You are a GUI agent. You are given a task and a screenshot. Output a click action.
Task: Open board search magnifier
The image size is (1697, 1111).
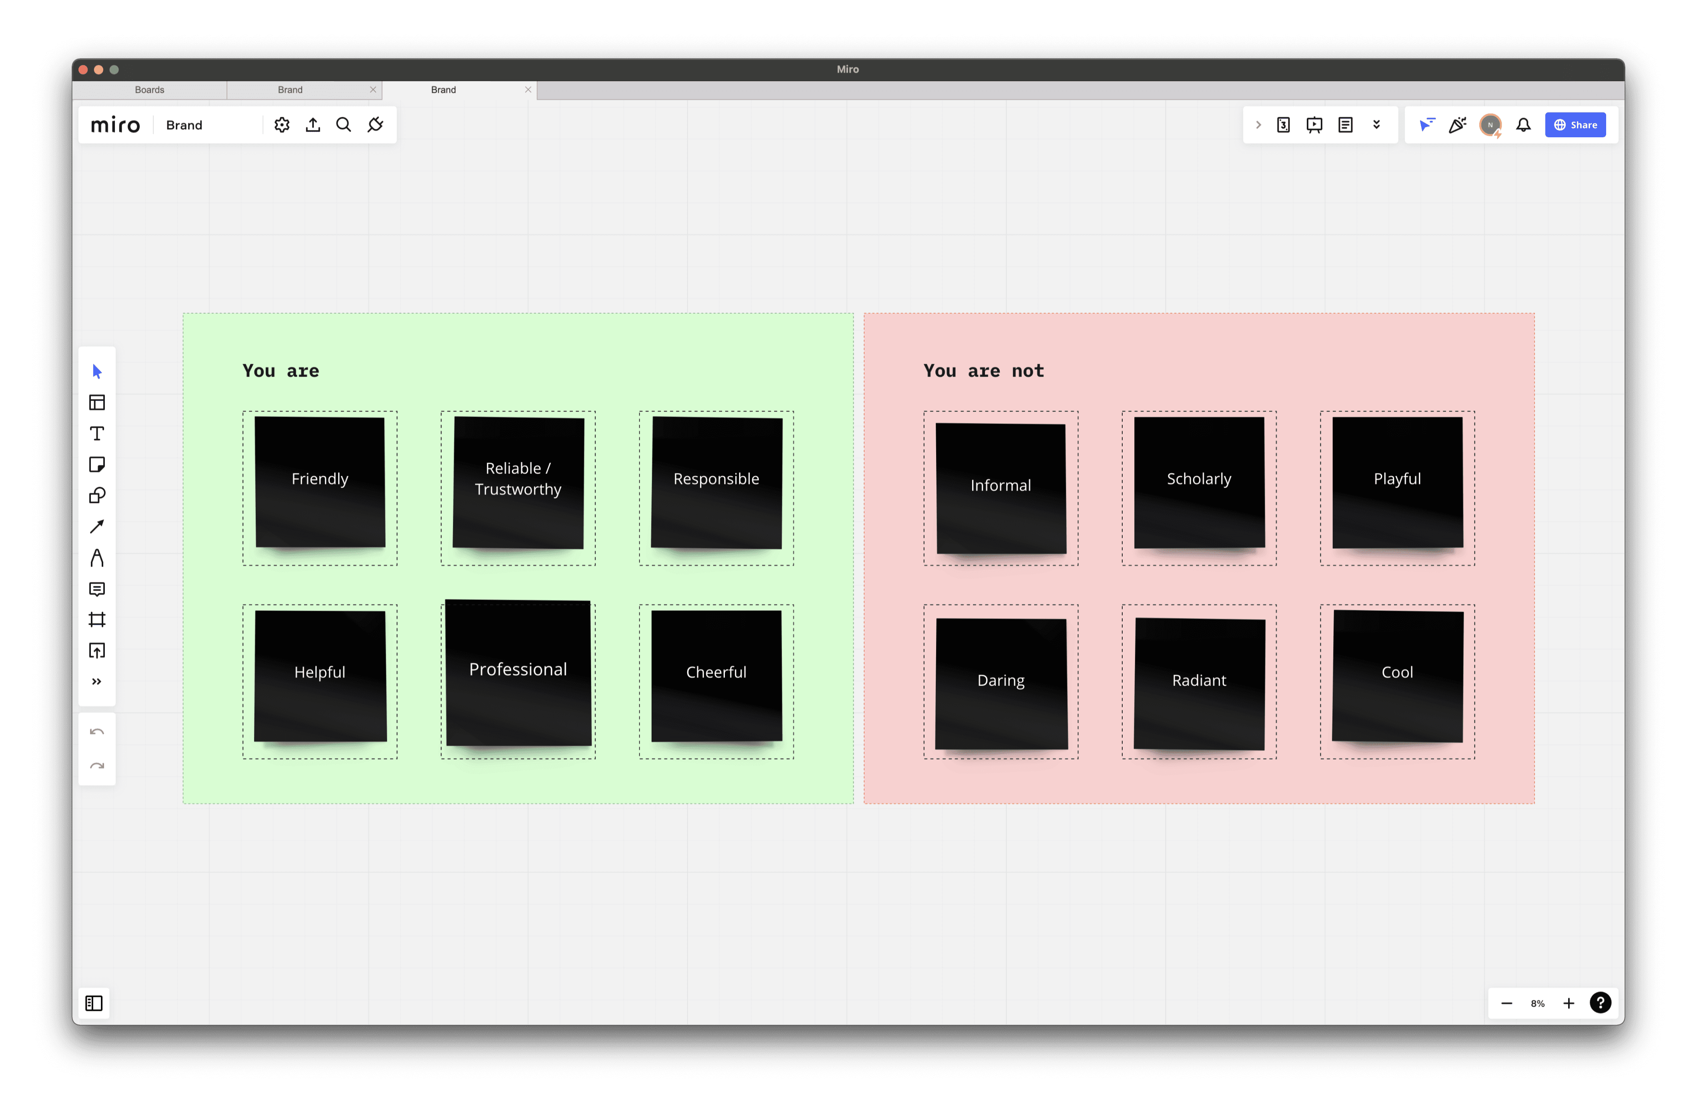point(344,125)
